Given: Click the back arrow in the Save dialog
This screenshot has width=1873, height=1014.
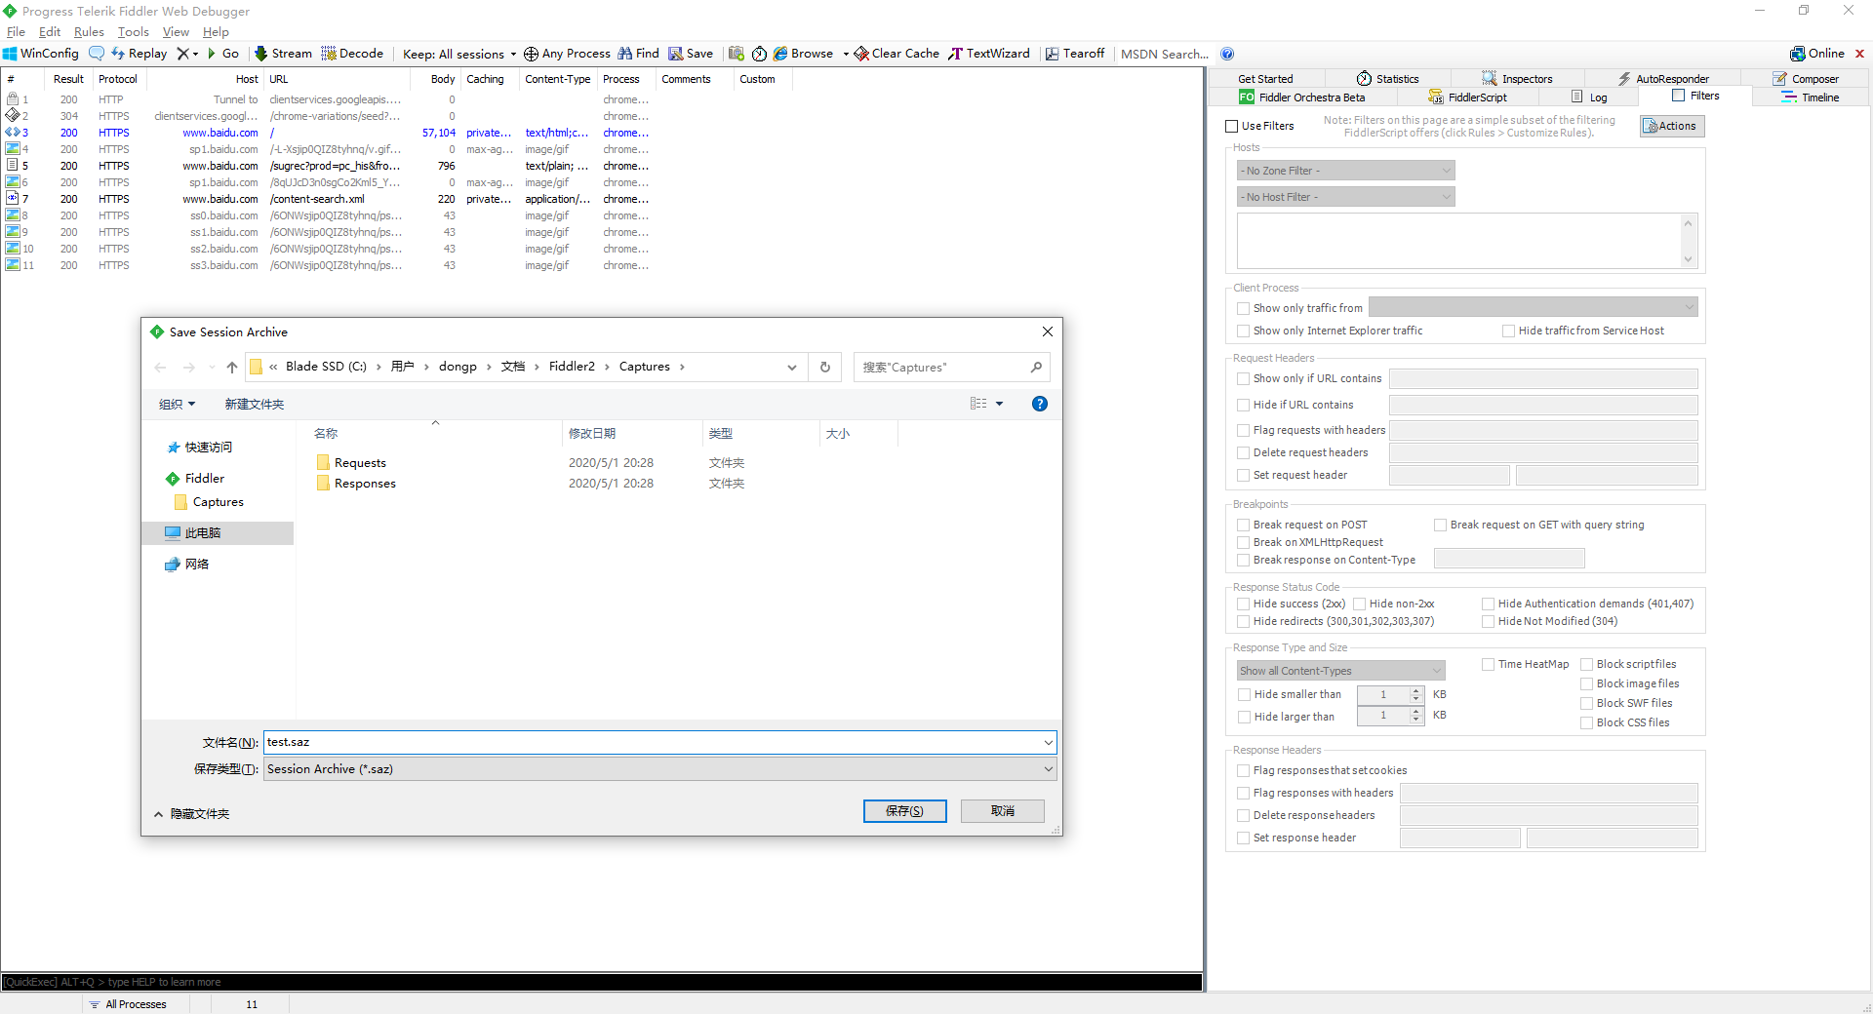Looking at the screenshot, I should point(160,367).
